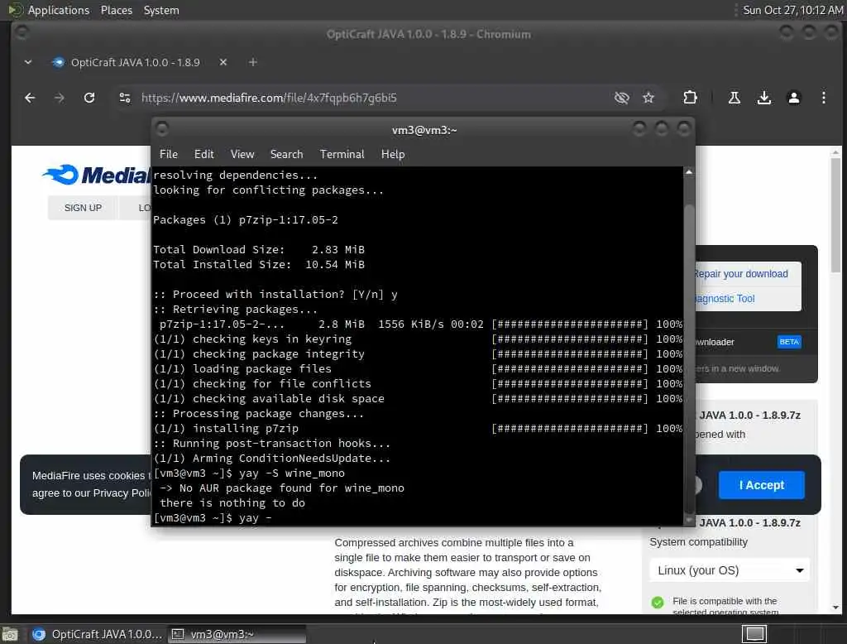
Task: Switch to OptiCraft JAVA taskbar window button
Action: pos(98,634)
